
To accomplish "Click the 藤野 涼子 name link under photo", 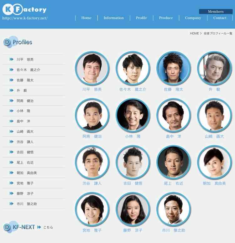I will pyautogui.click(x=133, y=230).
